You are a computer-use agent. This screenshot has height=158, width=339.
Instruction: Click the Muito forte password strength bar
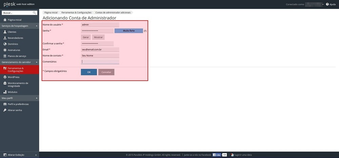[x=128, y=31]
